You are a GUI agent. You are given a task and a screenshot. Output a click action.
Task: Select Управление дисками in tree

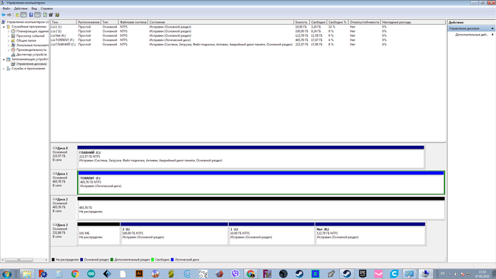31,64
